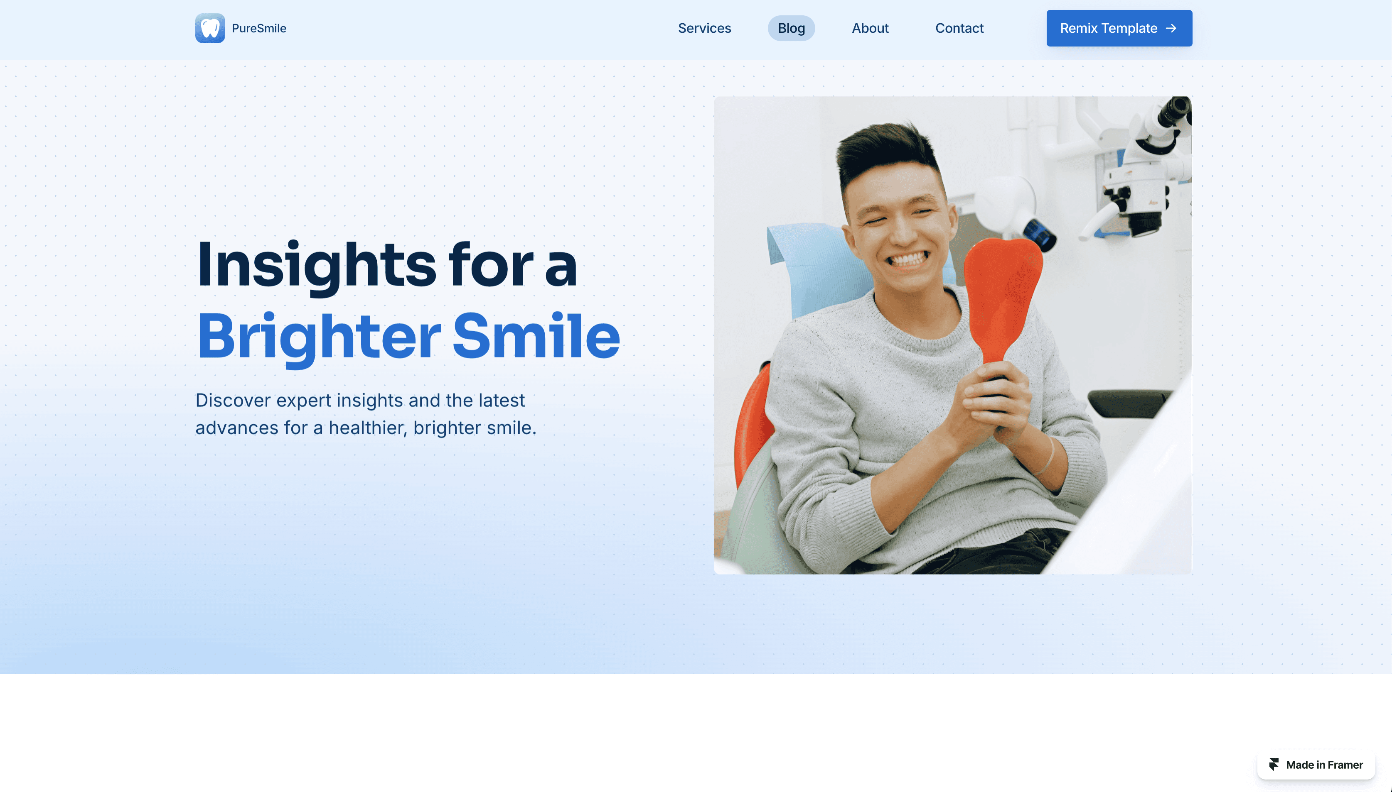Image resolution: width=1392 pixels, height=792 pixels.
Task: Click the blue "Brighter Smile" heading text
Action: (x=408, y=337)
